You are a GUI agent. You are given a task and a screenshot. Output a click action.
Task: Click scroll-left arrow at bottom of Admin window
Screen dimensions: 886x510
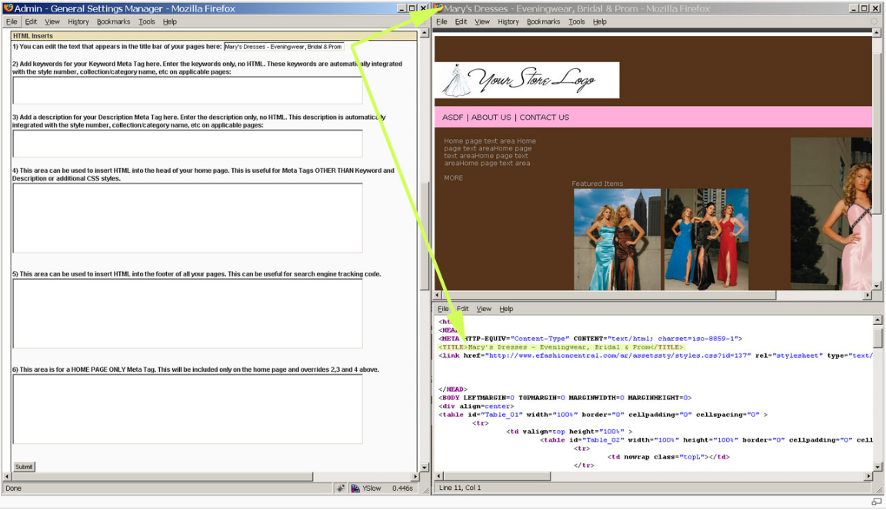pos(7,477)
